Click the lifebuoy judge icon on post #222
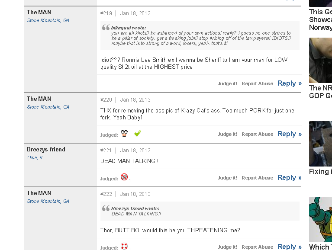 pos(124,246)
